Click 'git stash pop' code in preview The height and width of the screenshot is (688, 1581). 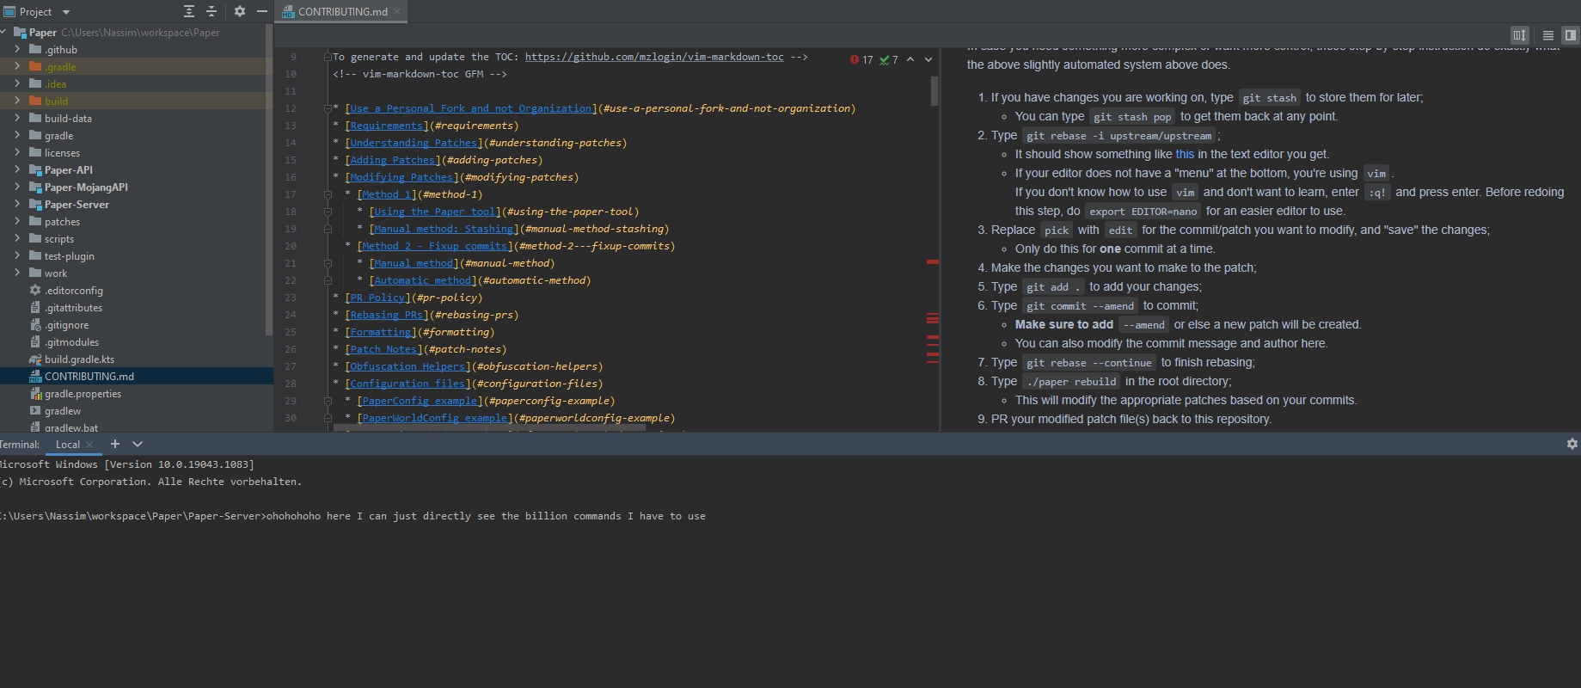(1132, 117)
